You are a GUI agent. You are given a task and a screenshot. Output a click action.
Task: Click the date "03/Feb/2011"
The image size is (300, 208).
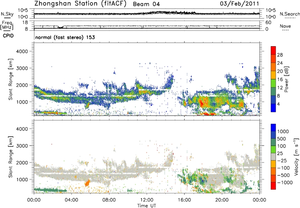[240, 3]
